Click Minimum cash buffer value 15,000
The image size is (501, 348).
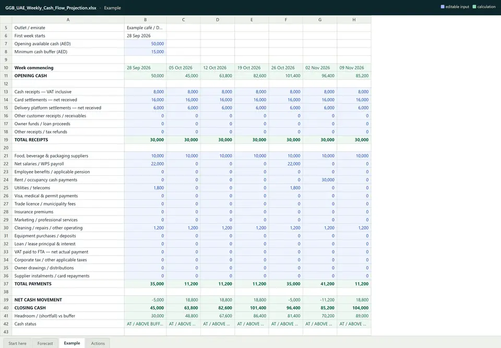click(x=146, y=52)
